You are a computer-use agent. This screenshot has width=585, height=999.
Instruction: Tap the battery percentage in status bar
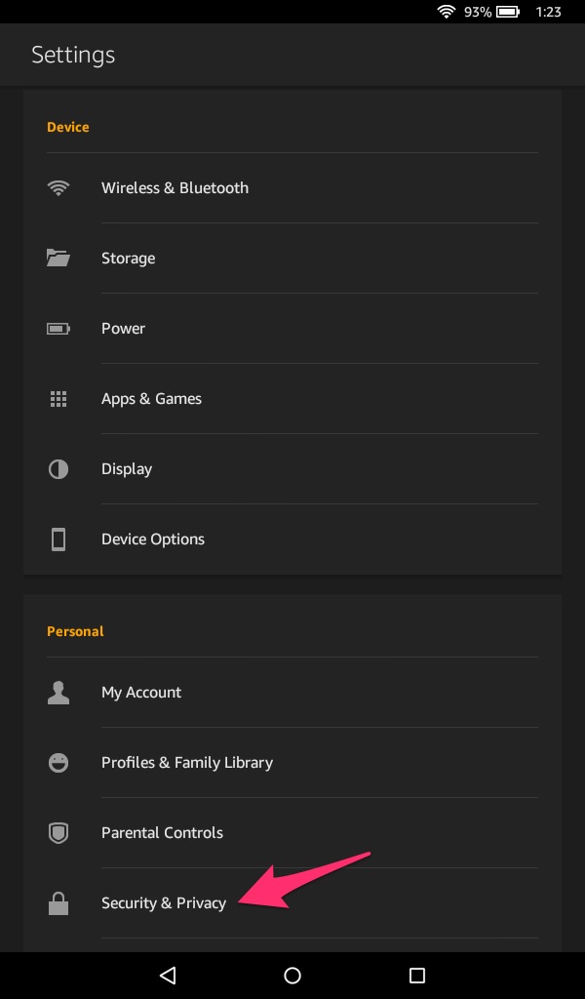pos(478,13)
